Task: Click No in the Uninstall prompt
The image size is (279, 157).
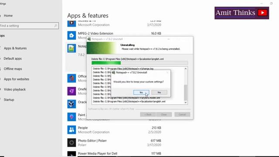Action: click(x=159, y=92)
